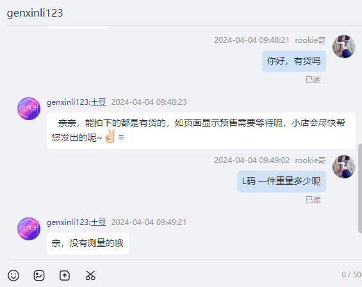
Task: Click the long 亲亲 auto-reply message bubble
Action: point(201,130)
